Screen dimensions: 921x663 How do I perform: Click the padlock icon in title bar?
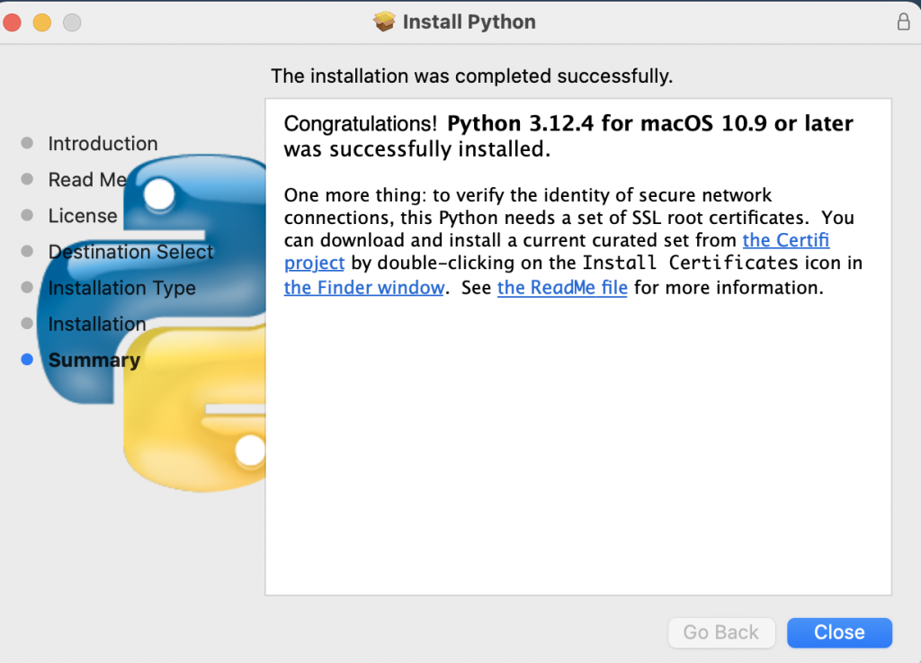coord(904,22)
